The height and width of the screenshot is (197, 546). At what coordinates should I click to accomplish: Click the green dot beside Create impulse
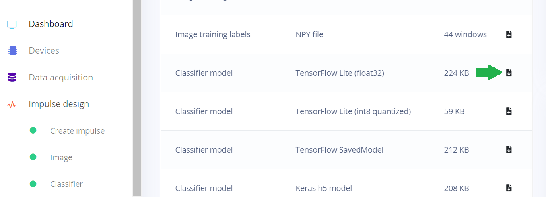33,130
